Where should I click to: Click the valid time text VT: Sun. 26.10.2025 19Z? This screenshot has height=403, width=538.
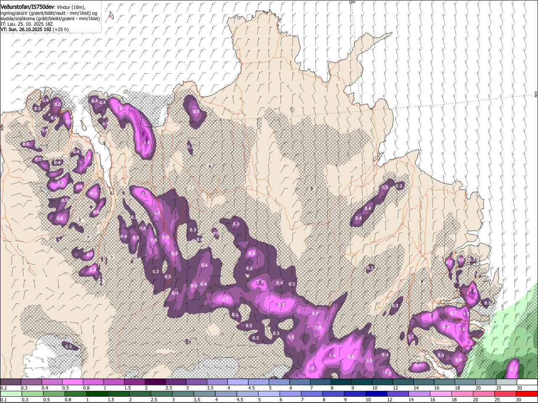[x=26, y=29]
